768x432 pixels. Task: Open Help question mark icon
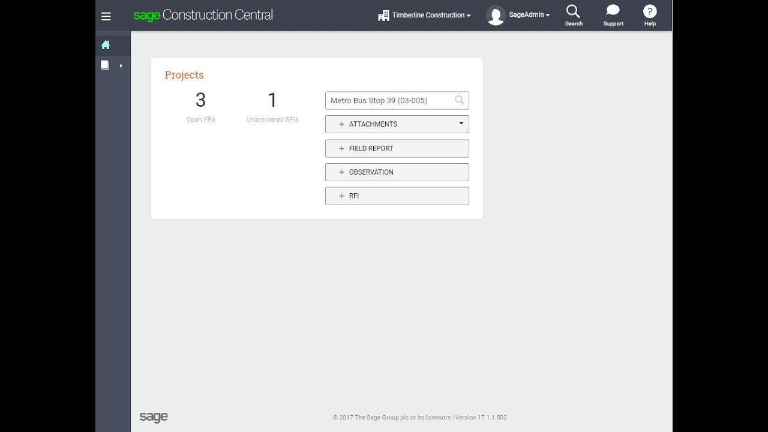650,16
